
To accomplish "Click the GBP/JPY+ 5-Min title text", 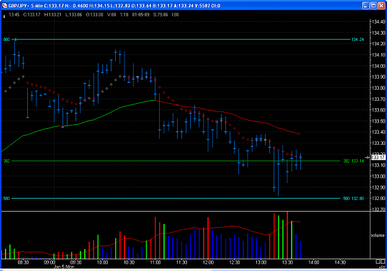I will click(25, 6).
